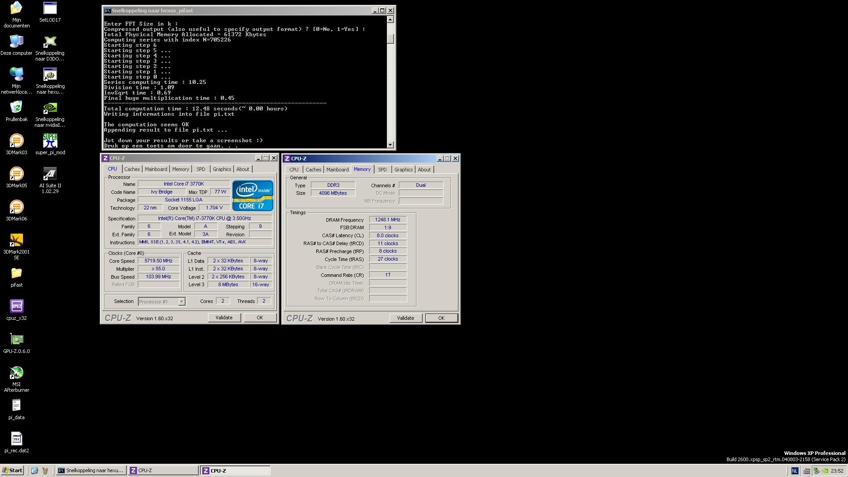848x477 pixels.
Task: Open Mainboard tab in left CPU-Z window
Action: tap(156, 169)
